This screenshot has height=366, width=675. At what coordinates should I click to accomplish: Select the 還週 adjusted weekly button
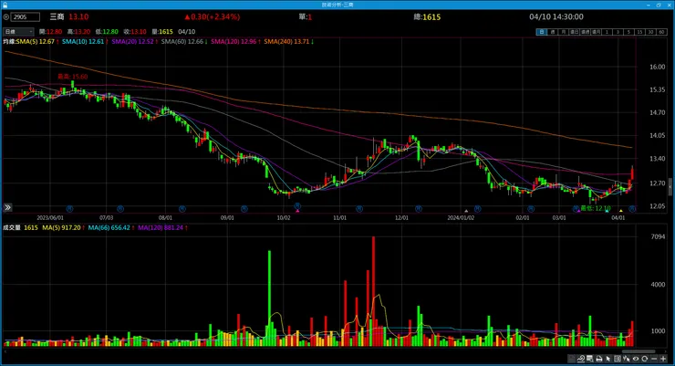585,32
